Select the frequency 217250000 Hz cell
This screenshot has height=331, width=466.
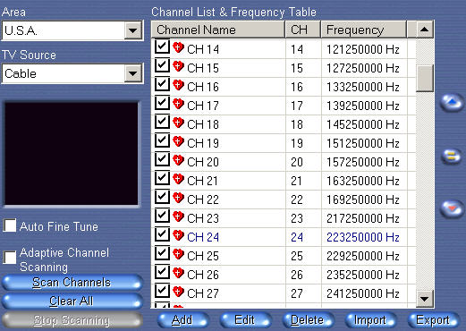click(x=363, y=218)
